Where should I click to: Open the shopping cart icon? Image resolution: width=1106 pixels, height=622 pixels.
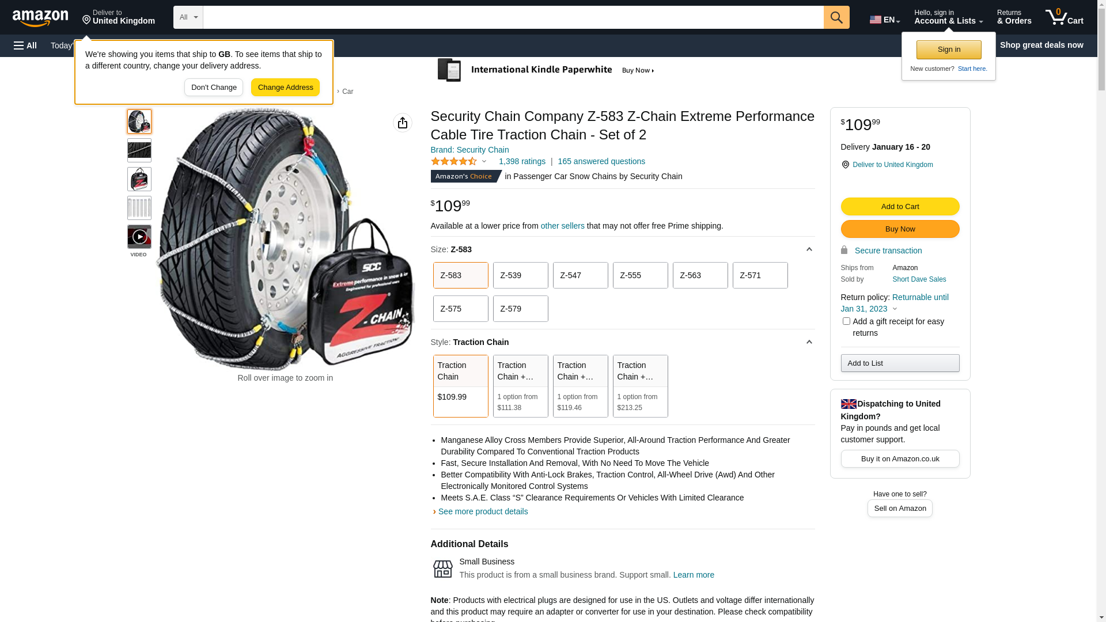[1064, 17]
